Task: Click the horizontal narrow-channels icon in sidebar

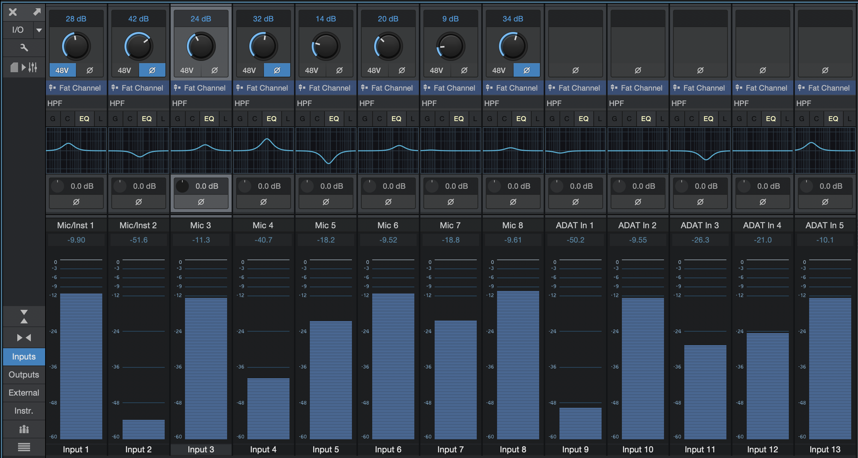Action: 24,337
